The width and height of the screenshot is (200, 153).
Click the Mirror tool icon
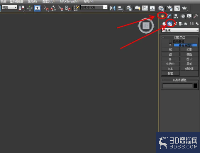tap(113, 8)
